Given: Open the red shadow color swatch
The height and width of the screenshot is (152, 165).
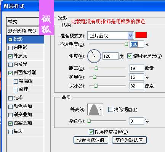Looking at the screenshot, I should (141, 35).
